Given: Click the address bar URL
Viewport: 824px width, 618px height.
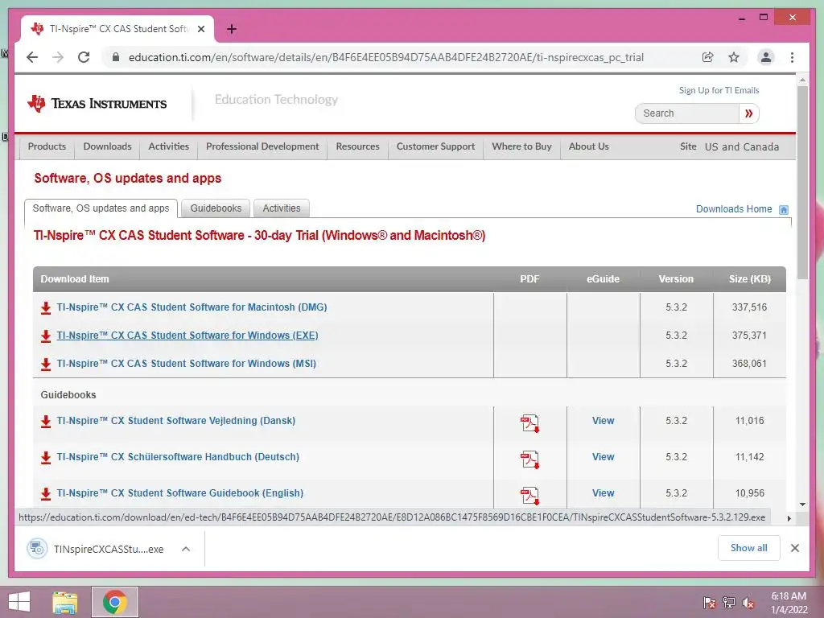Looking at the screenshot, I should (x=386, y=58).
